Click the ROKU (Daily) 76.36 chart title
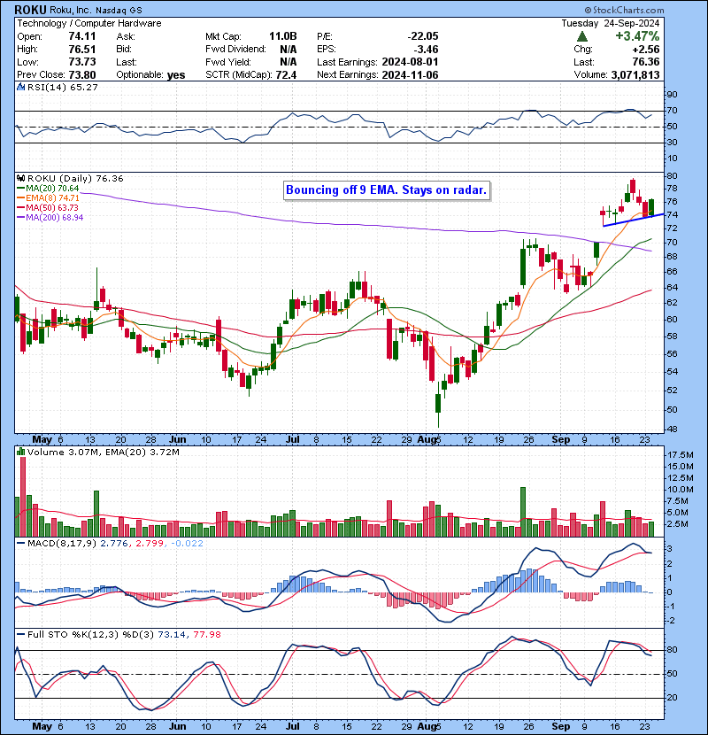This screenshot has width=708, height=735. pos(75,179)
